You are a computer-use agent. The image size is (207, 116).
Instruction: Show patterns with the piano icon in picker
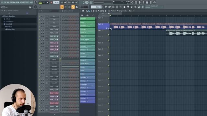coord(82,15)
